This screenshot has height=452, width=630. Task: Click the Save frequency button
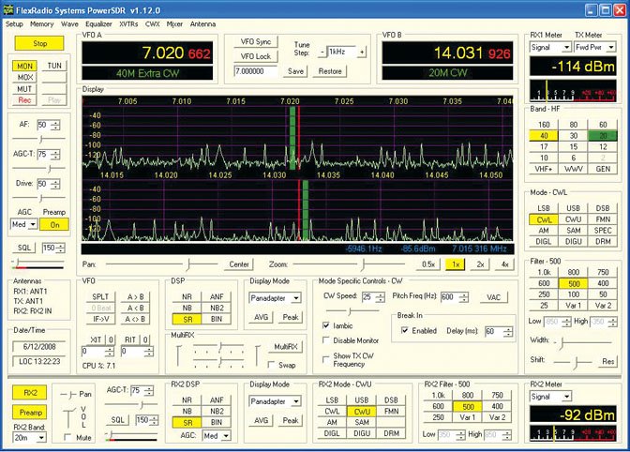click(295, 71)
